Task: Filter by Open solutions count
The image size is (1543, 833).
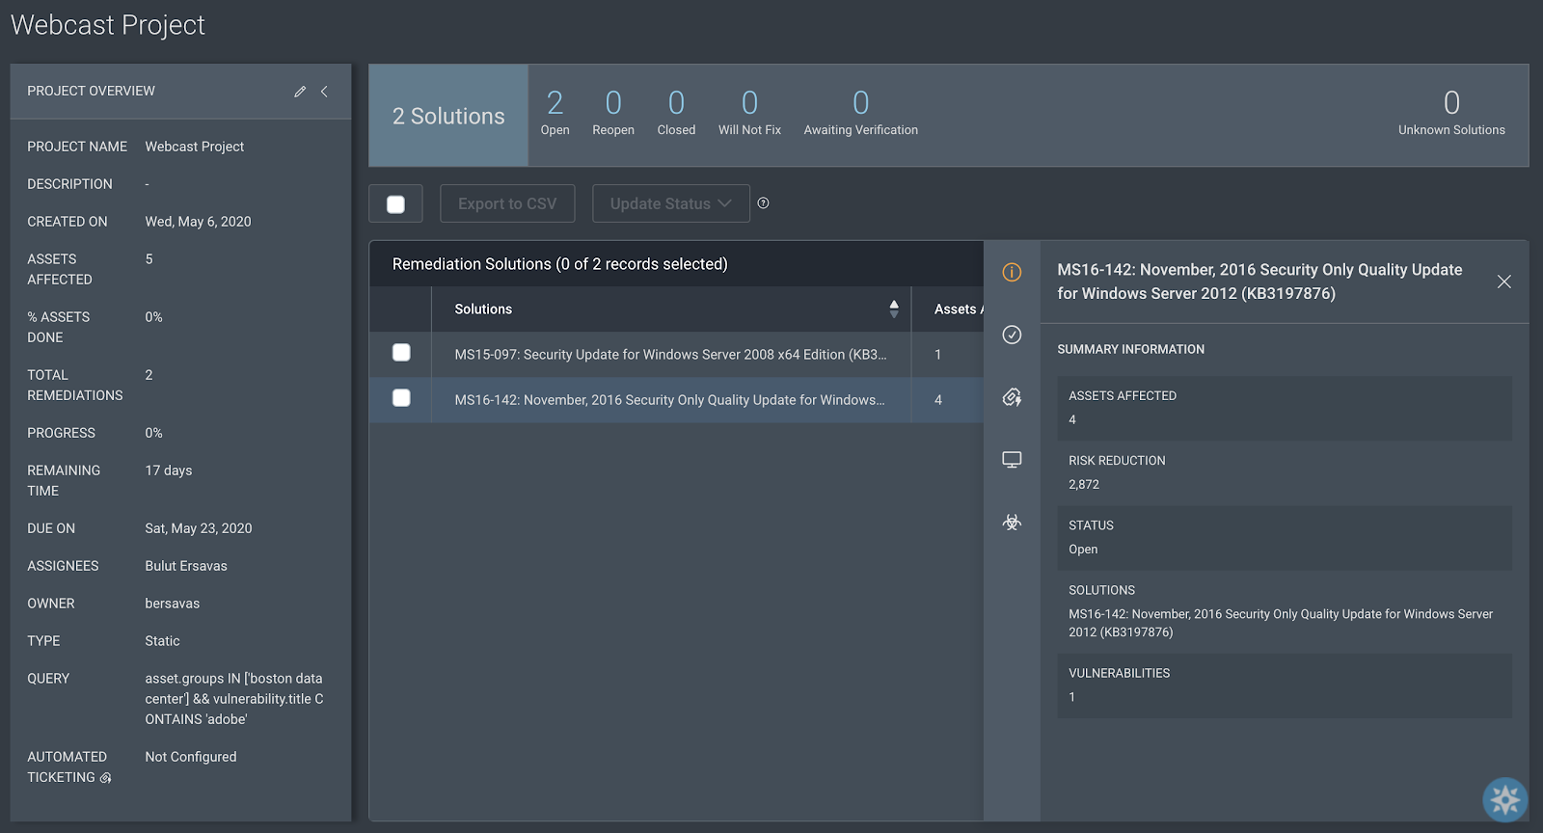Action: point(555,113)
